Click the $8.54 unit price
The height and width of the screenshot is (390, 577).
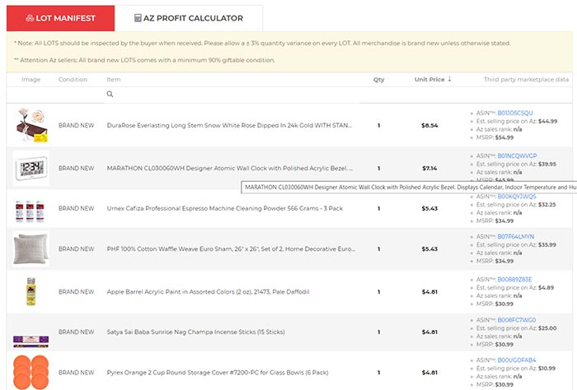click(429, 125)
